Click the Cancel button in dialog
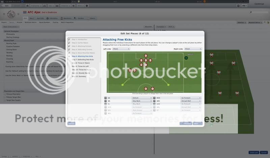The height and width of the screenshot is (158, 270). pos(71,123)
